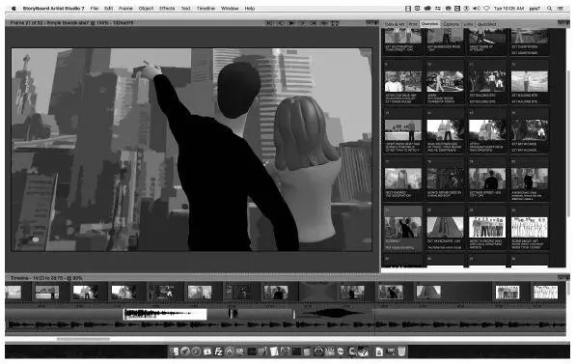576x364 pixels.
Task: Open the Object menu
Action: pyautogui.click(x=146, y=8)
